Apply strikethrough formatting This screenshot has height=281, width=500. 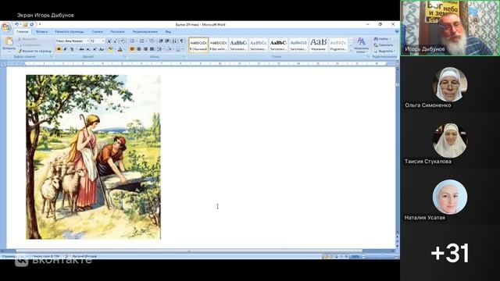(81, 49)
